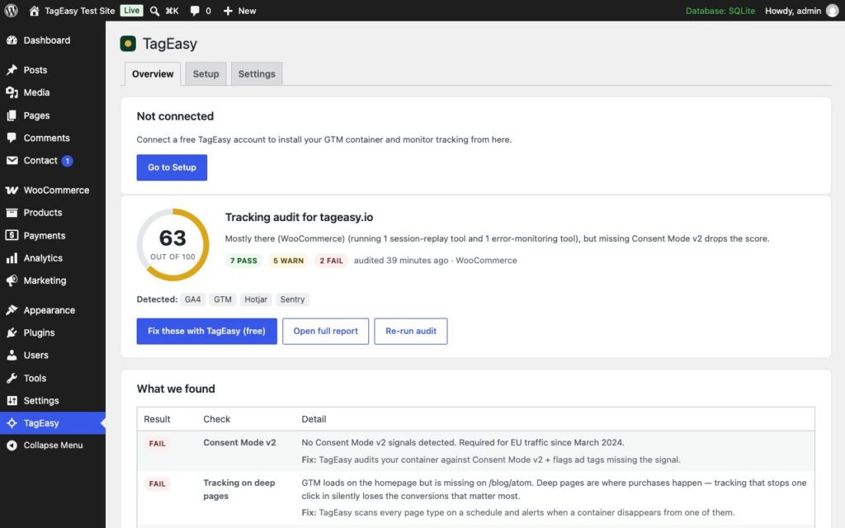The image size is (845, 528).
Task: Click the New link in admin bar
Action: point(247,11)
